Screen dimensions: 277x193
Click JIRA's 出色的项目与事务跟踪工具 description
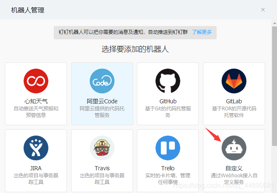coord(36,179)
